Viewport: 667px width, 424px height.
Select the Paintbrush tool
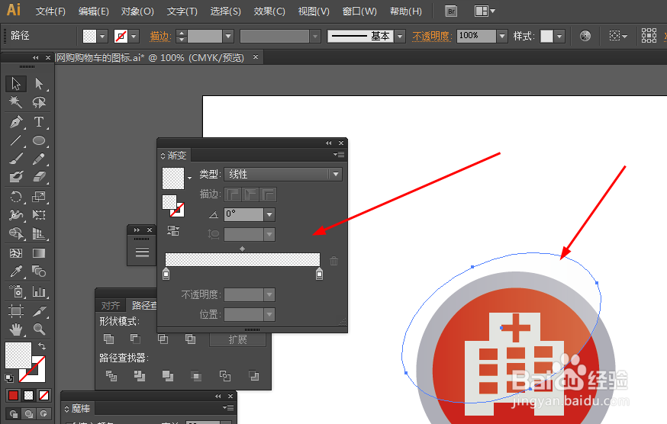(x=16, y=159)
